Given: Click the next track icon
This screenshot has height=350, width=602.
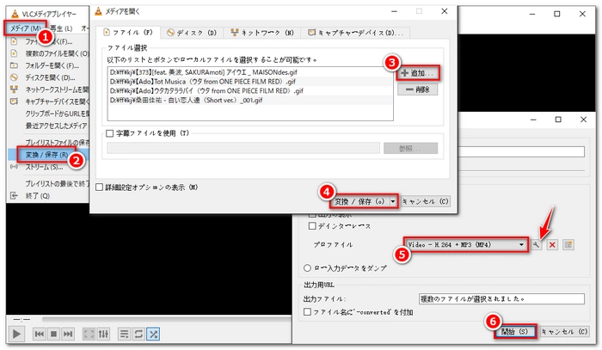Looking at the screenshot, I should [70, 333].
